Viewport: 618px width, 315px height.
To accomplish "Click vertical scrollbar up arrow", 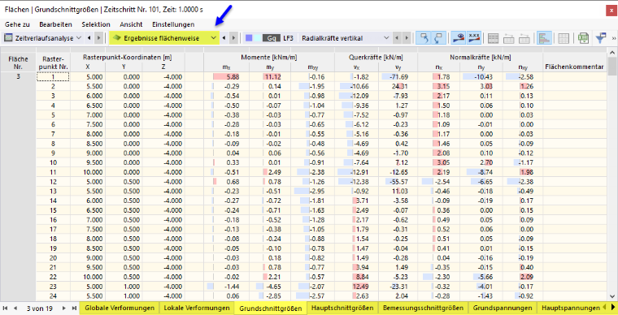I will [x=612, y=52].
